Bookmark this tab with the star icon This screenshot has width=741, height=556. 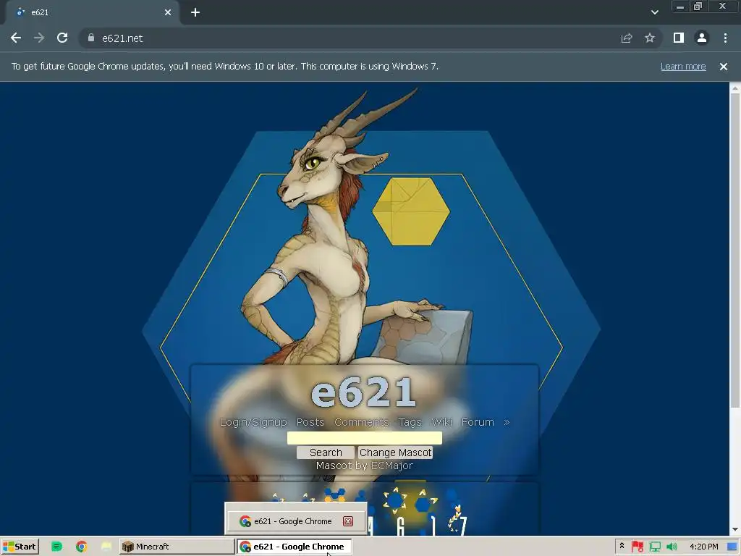pyautogui.click(x=650, y=38)
